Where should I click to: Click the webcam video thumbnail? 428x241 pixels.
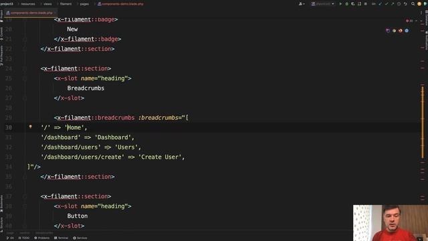[x=391, y=223]
